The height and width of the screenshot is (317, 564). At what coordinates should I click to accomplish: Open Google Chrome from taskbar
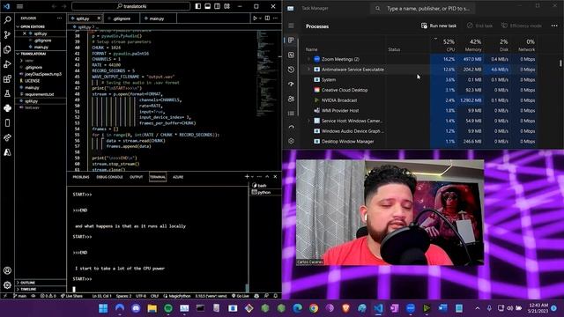click(314, 308)
